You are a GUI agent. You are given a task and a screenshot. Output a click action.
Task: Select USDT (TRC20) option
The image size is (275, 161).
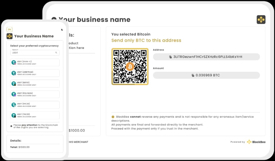[x=35, y=115]
